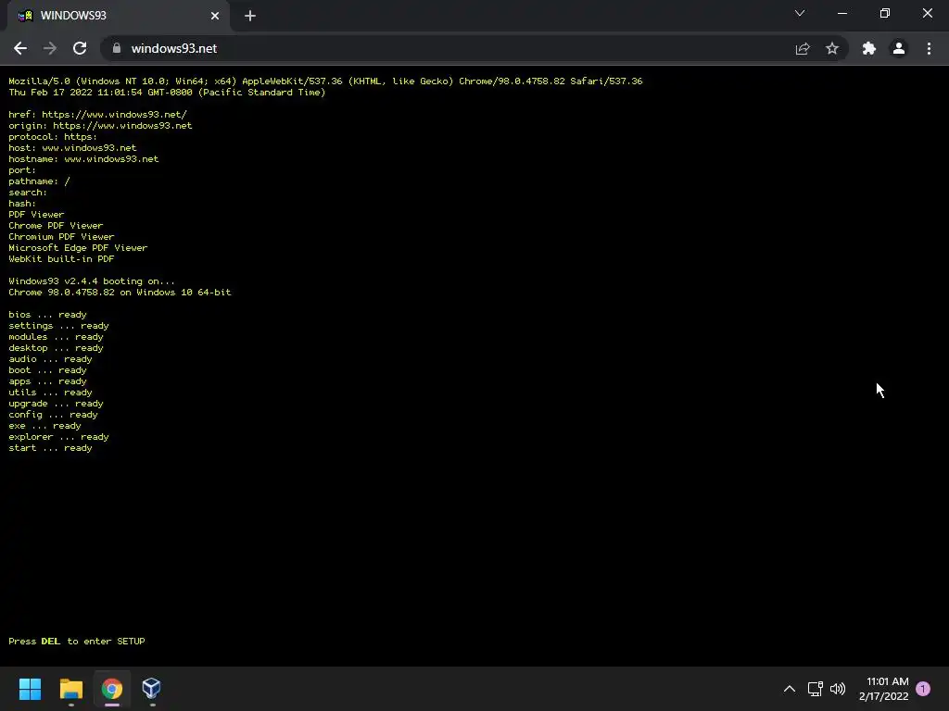Open the Extensions puzzle menu
Viewport: 949px width, 711px height.
[x=869, y=48]
